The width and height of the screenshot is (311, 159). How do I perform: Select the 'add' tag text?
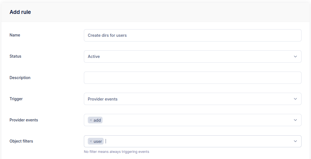click(97, 120)
